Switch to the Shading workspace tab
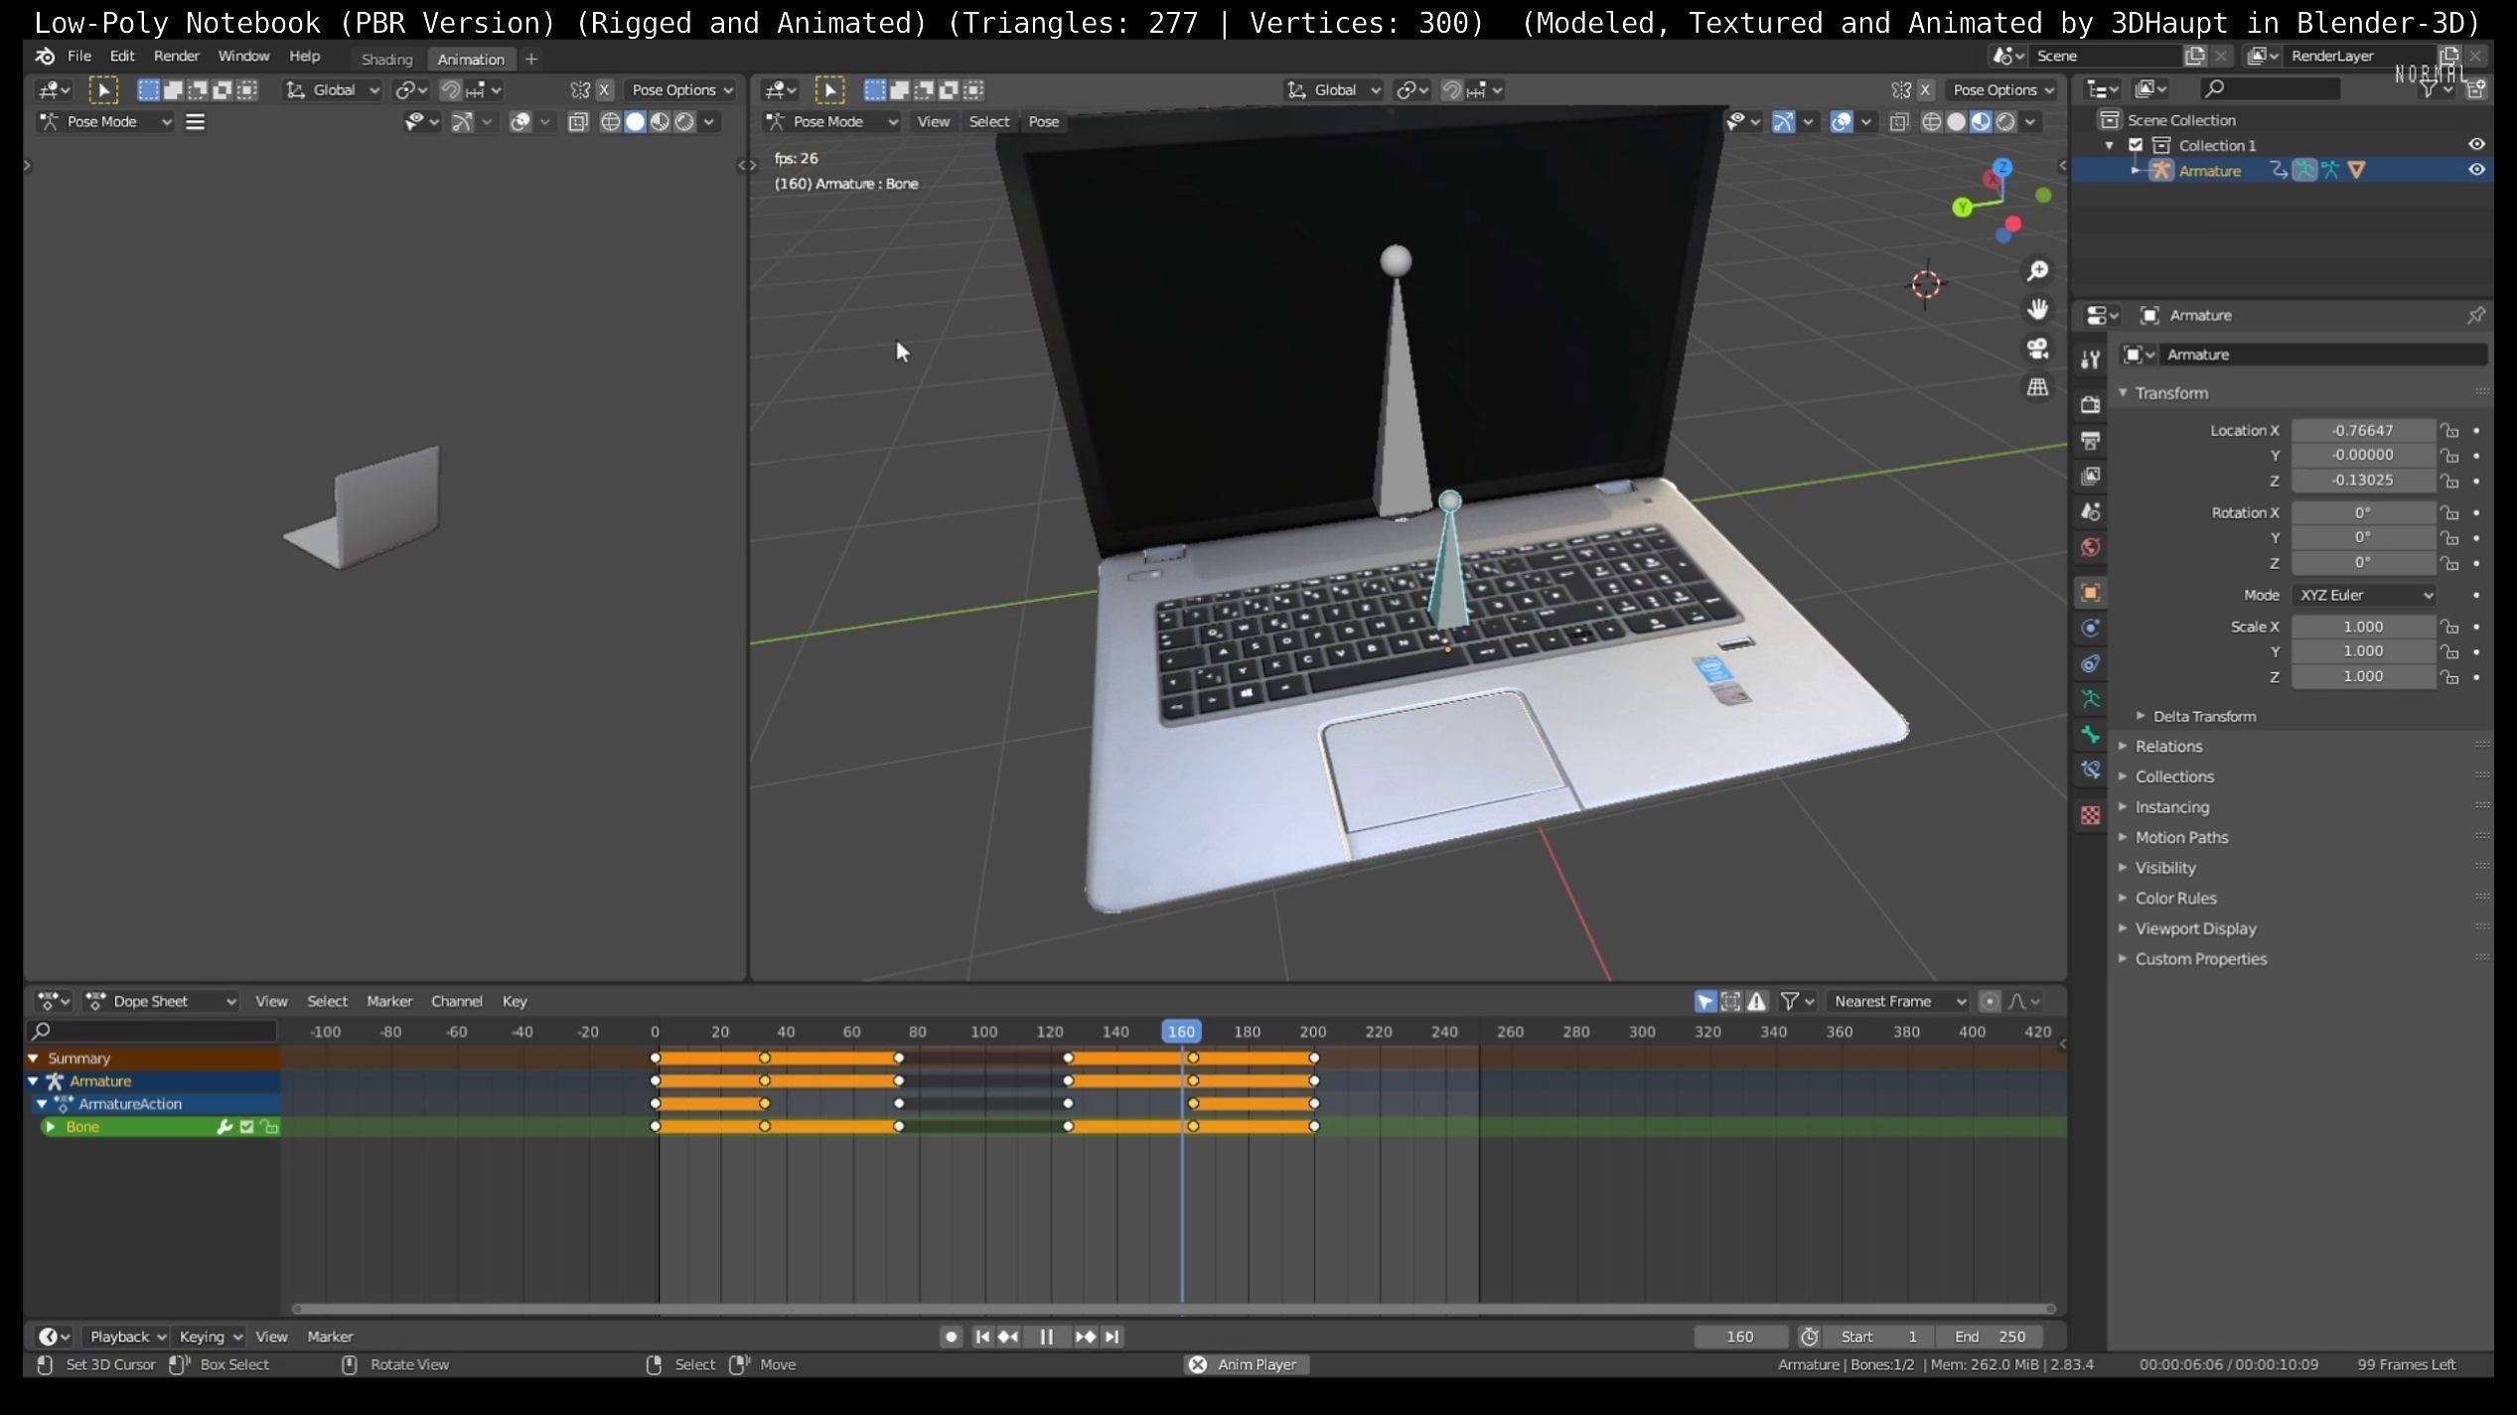 point(386,60)
